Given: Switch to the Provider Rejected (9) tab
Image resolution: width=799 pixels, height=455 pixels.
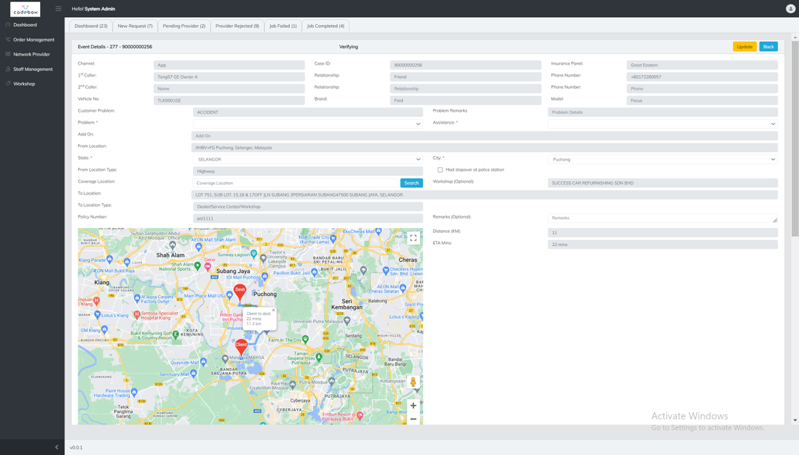Looking at the screenshot, I should click(237, 26).
